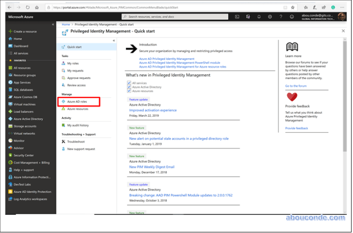Disable the Azure resources filter checkbox
The height and width of the screenshot is (233, 353).
(129, 91)
